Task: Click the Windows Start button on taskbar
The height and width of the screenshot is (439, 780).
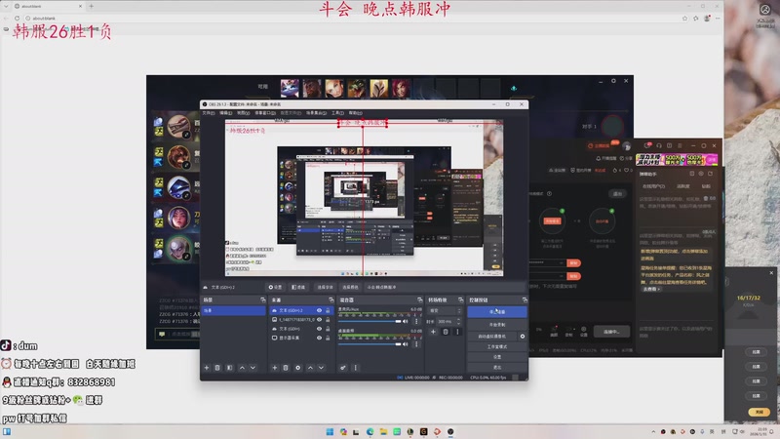Action: click(x=329, y=431)
